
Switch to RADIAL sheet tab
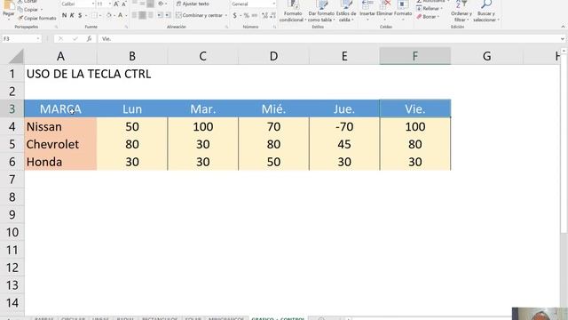pos(125,318)
